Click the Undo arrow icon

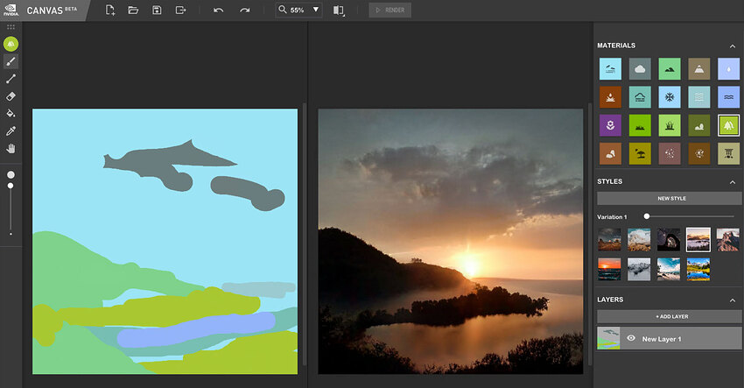(x=218, y=10)
